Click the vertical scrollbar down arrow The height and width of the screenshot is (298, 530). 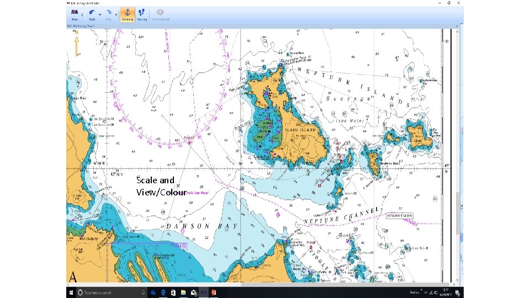click(457, 280)
